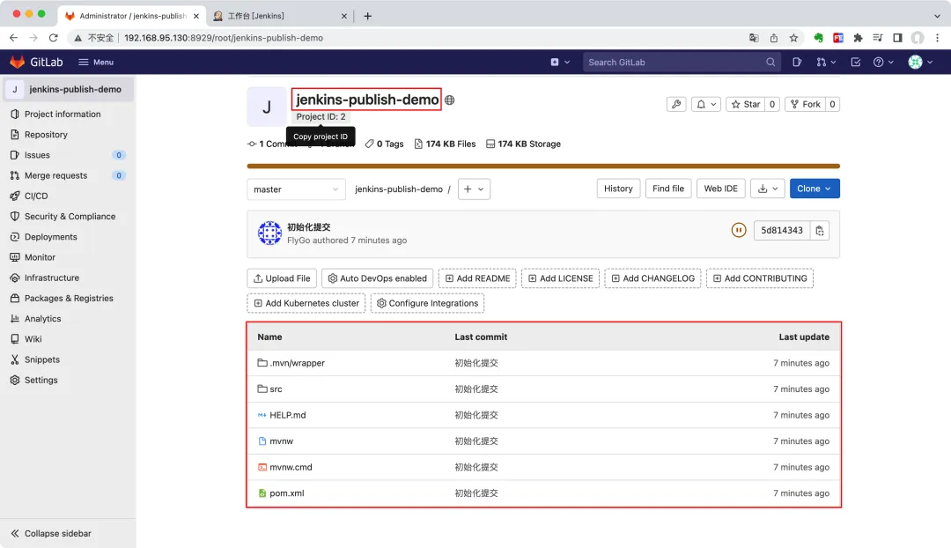This screenshot has width=951, height=548.
Task: Open the mvnw file
Action: [281, 441]
